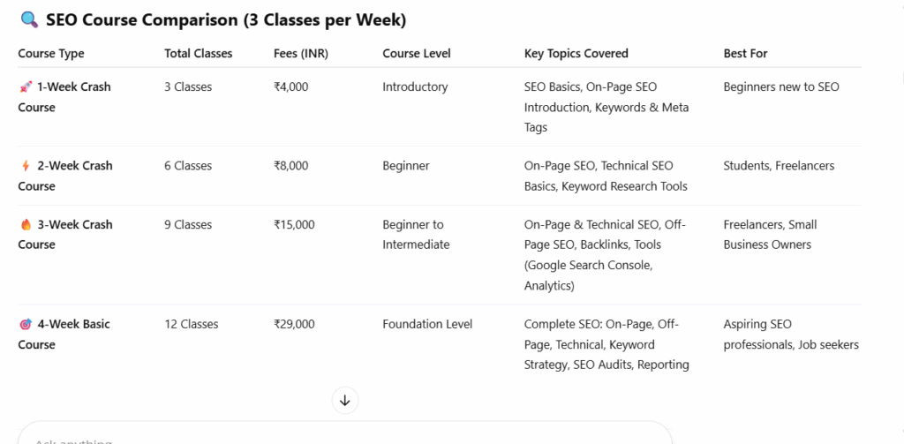Screen dimensions: 904x444
Task: Click the 'Key Topics Covered' column header
Action: pyautogui.click(x=576, y=54)
